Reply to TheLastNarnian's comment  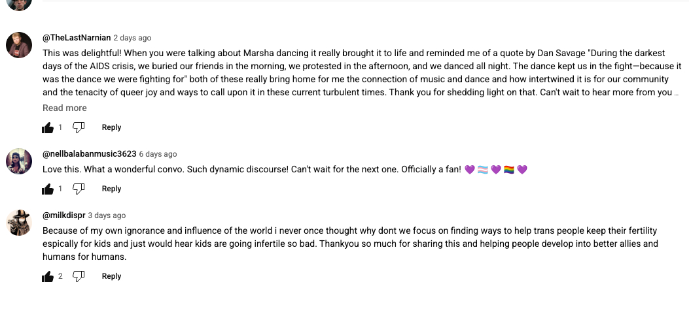coord(111,127)
